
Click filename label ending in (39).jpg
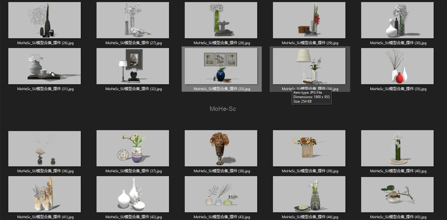pyautogui.click(x=310, y=171)
